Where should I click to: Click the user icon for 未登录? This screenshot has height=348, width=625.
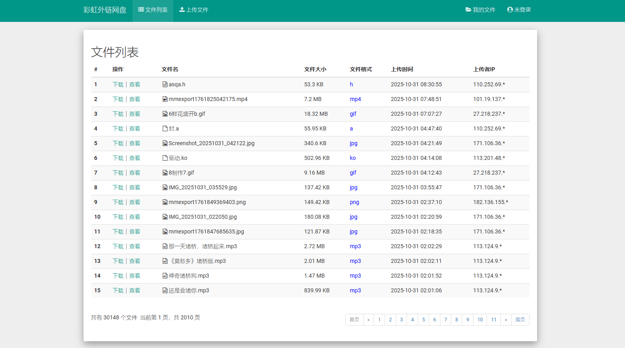[510, 10]
